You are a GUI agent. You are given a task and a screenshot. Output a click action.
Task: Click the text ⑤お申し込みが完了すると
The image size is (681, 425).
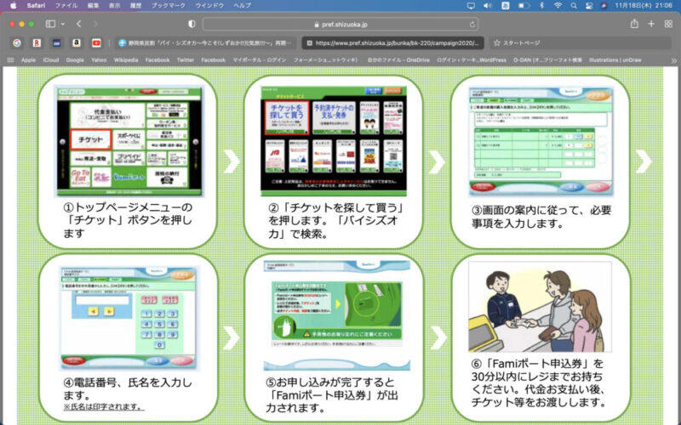pyautogui.click(x=330, y=382)
